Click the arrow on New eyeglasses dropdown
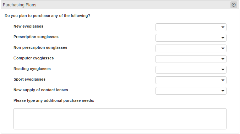This screenshot has width=240, height=134. coord(223,27)
